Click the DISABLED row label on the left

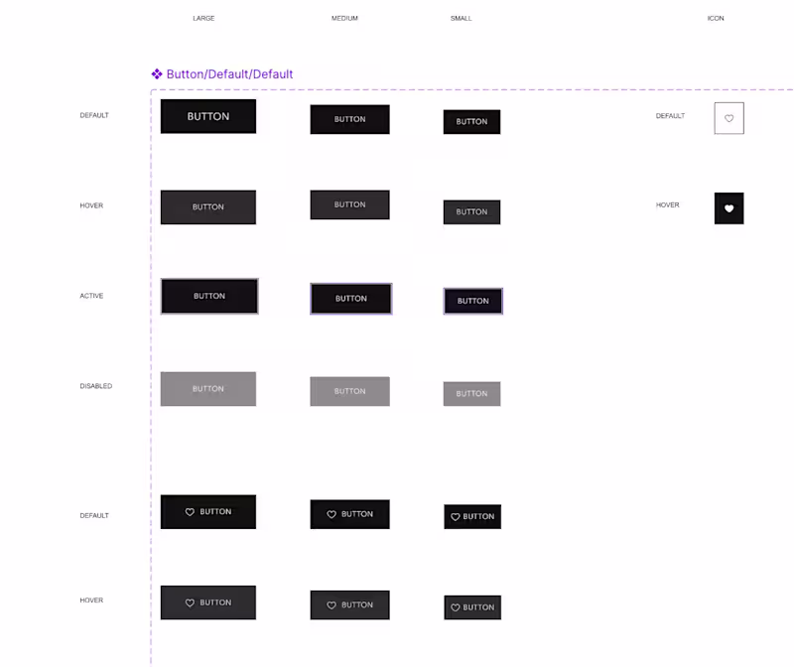(x=94, y=386)
